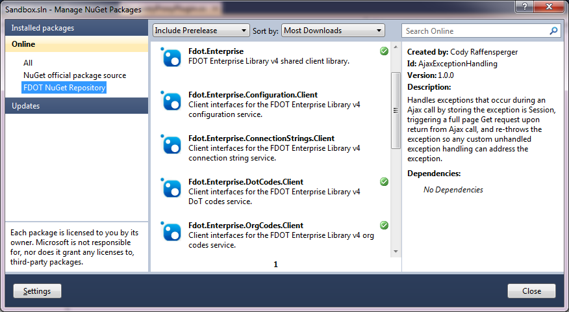This screenshot has width=569, height=312.
Task: Click the installed checkmark beside Fdot.Enterprise
Action: coord(384,51)
